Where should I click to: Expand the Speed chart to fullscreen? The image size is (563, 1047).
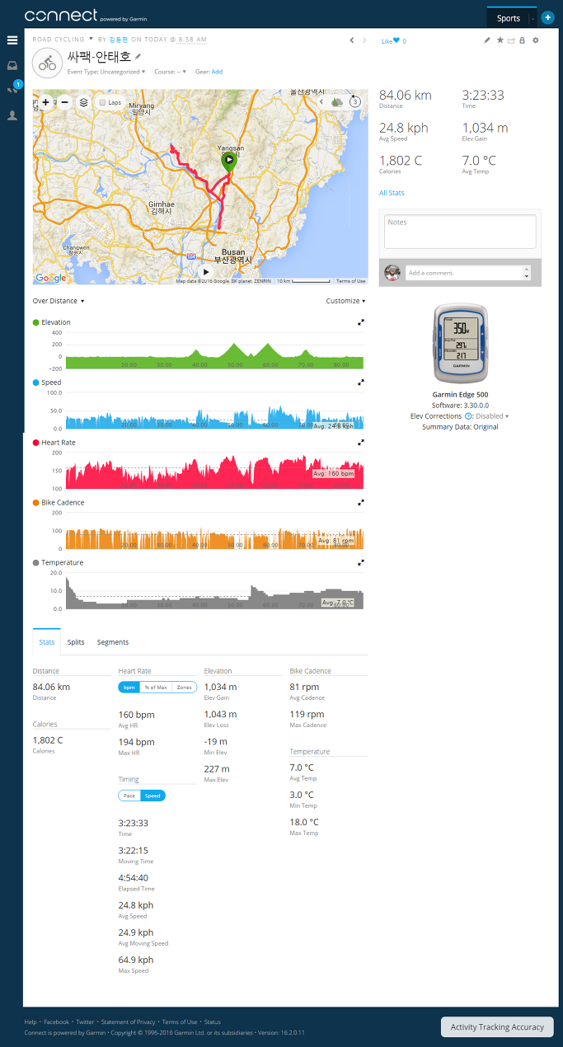pyautogui.click(x=361, y=383)
